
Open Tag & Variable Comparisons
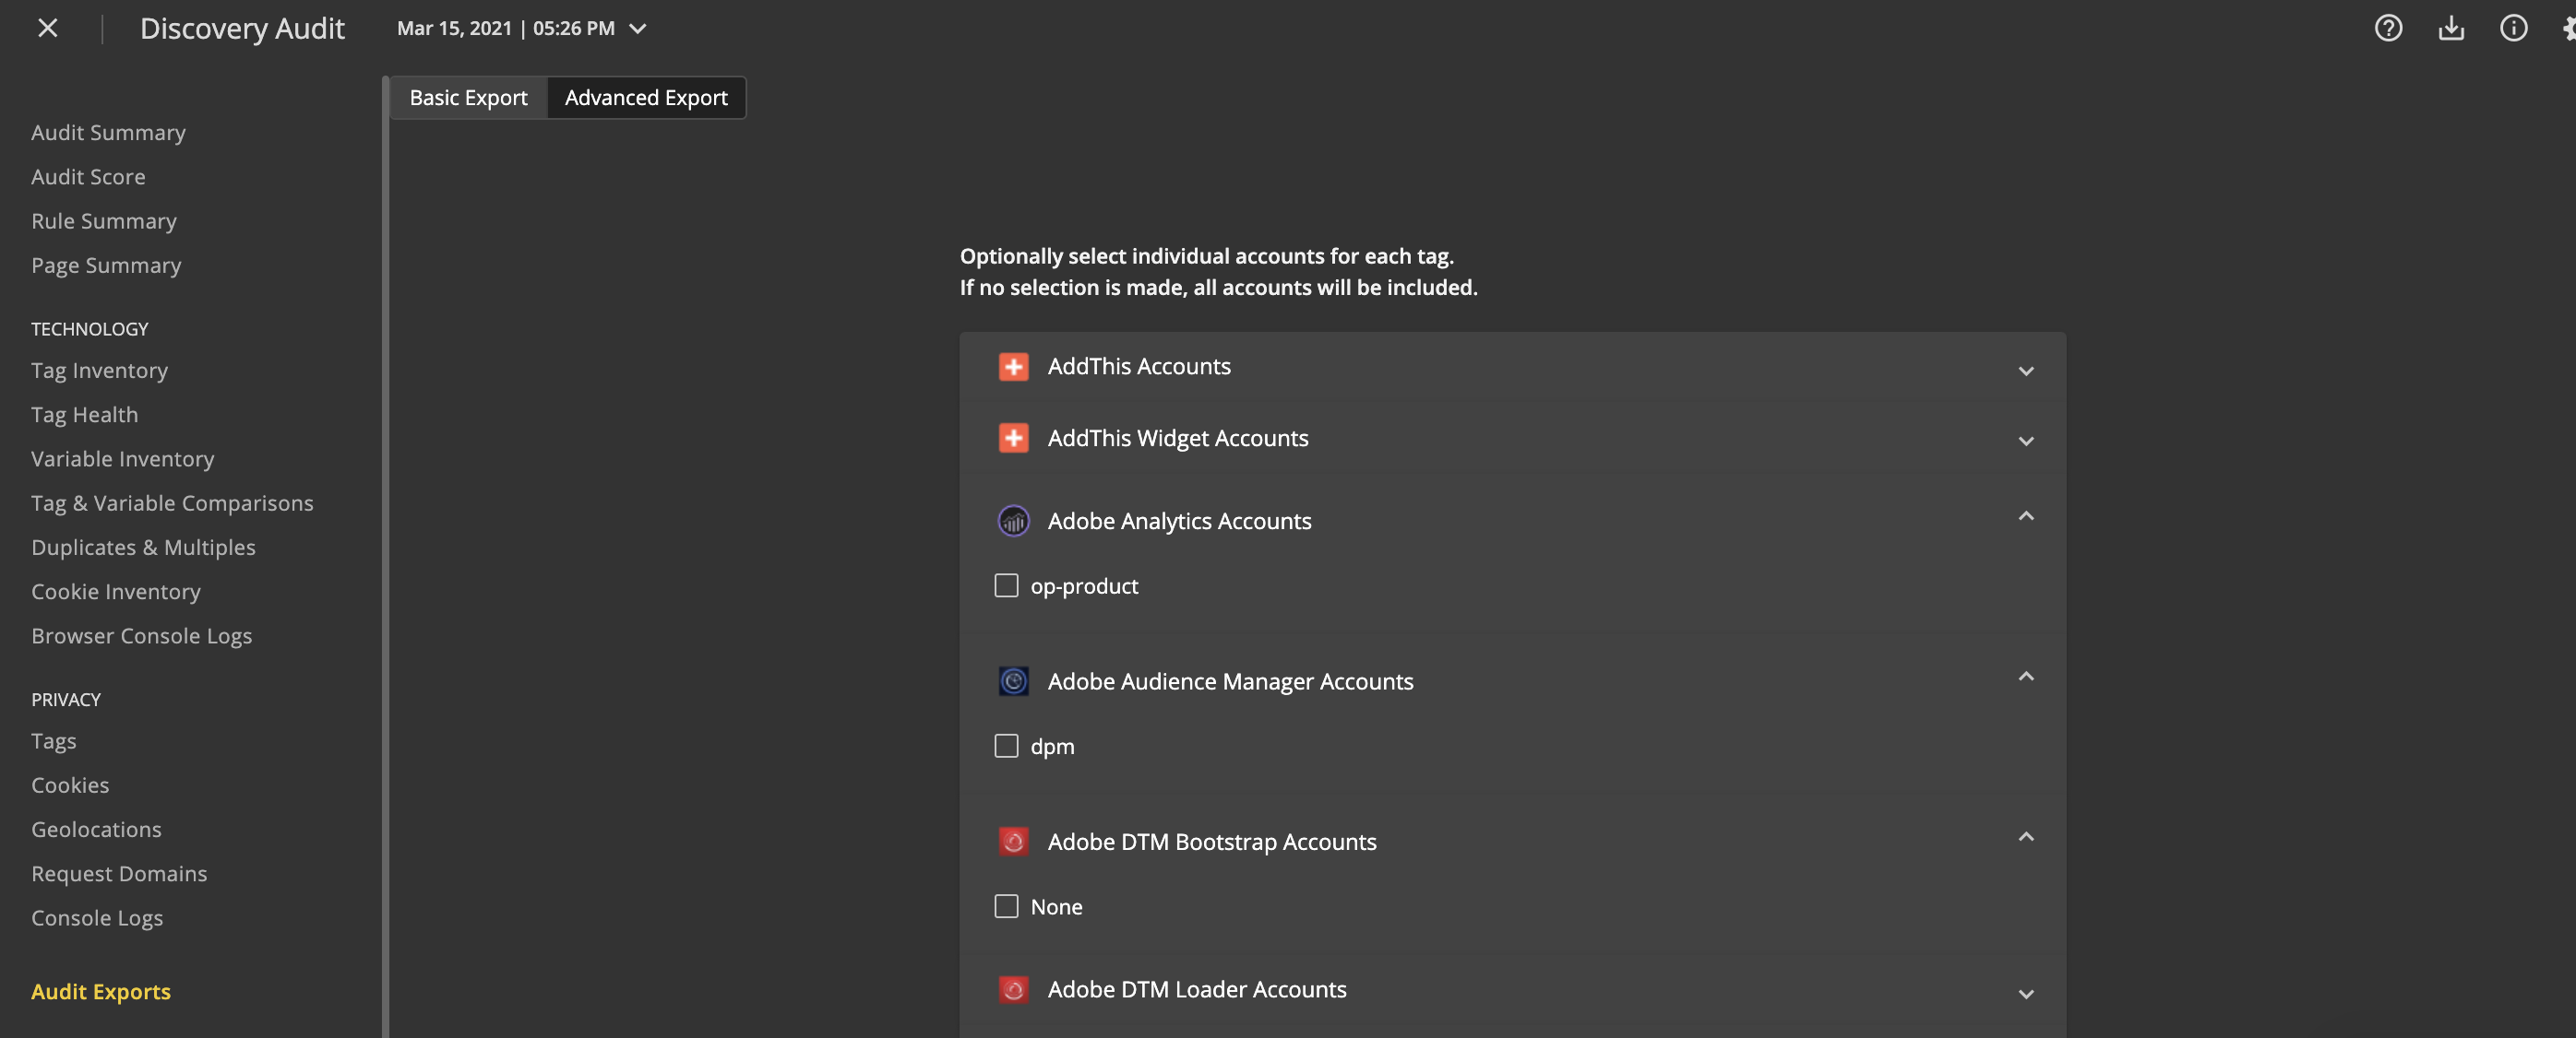(x=172, y=503)
